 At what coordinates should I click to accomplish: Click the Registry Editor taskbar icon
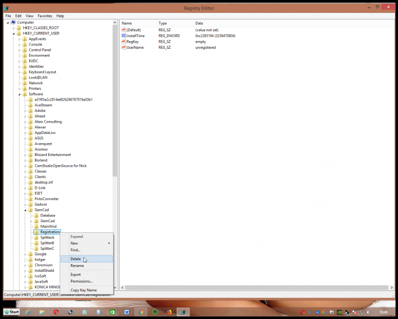click(183, 312)
